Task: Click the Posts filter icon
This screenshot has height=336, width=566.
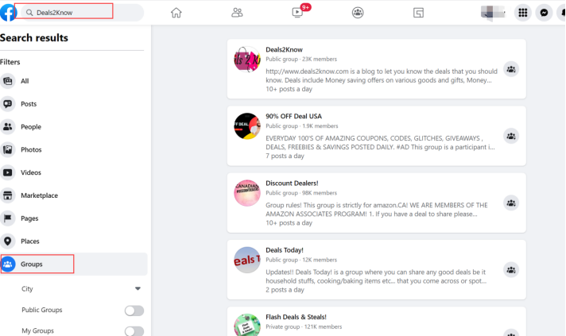Action: click(8, 104)
